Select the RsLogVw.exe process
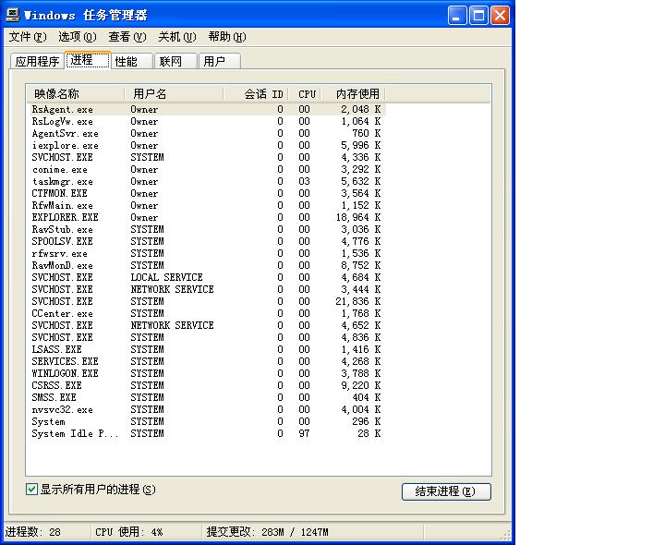 click(206, 121)
